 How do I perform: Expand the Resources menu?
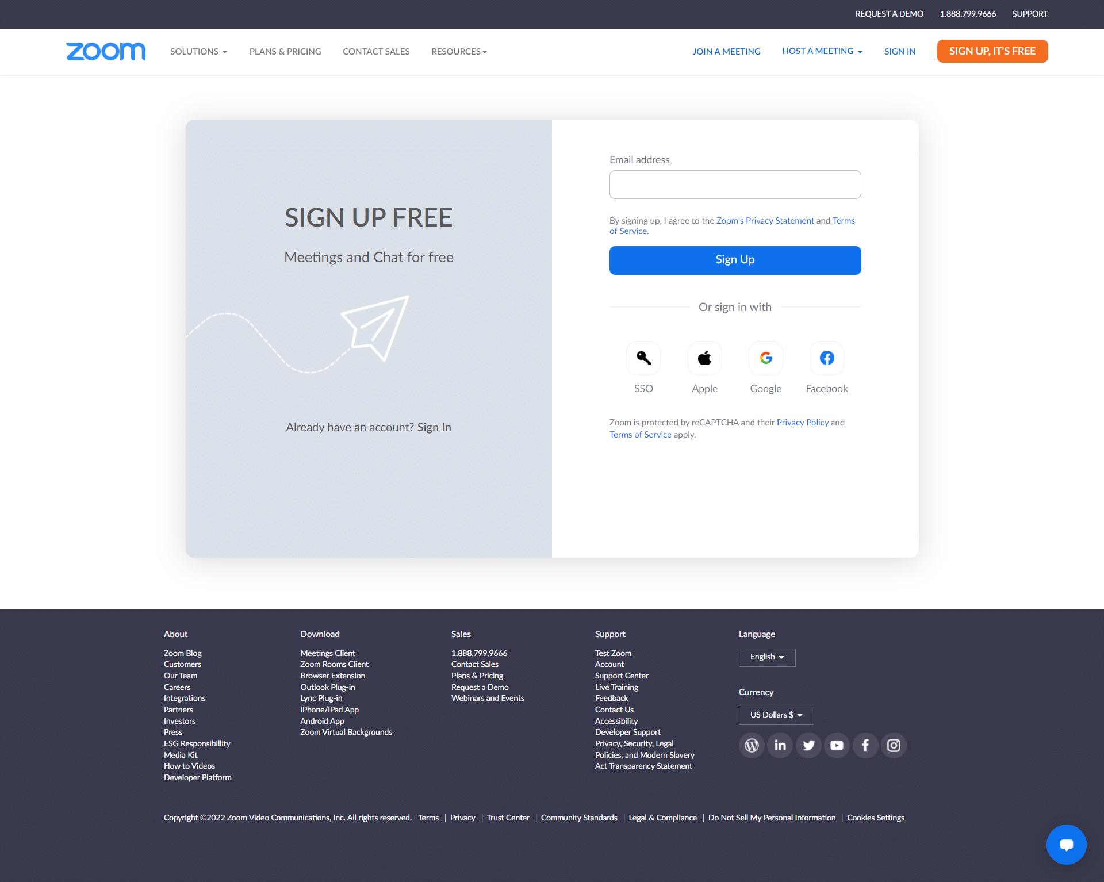tap(459, 52)
